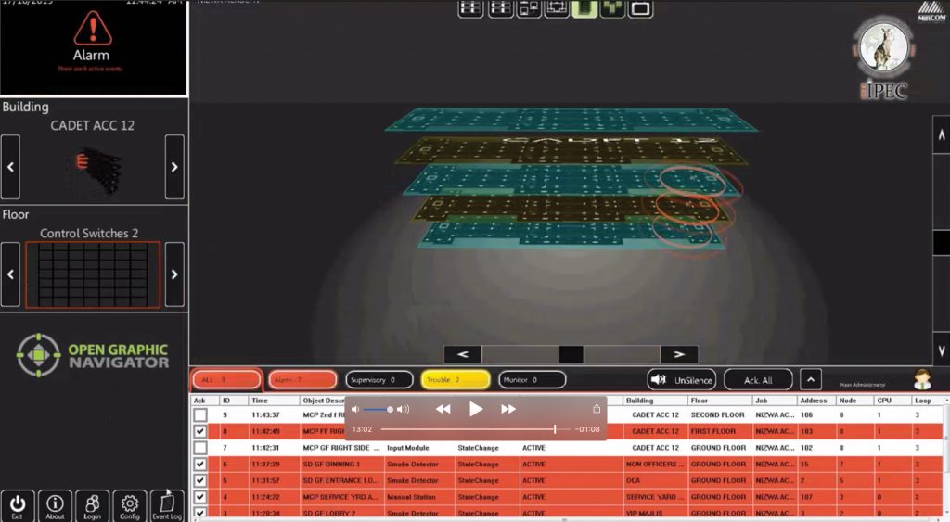Uncheck the Ack box for event ID 8
Viewport: 950px width, 522px height.
200,431
